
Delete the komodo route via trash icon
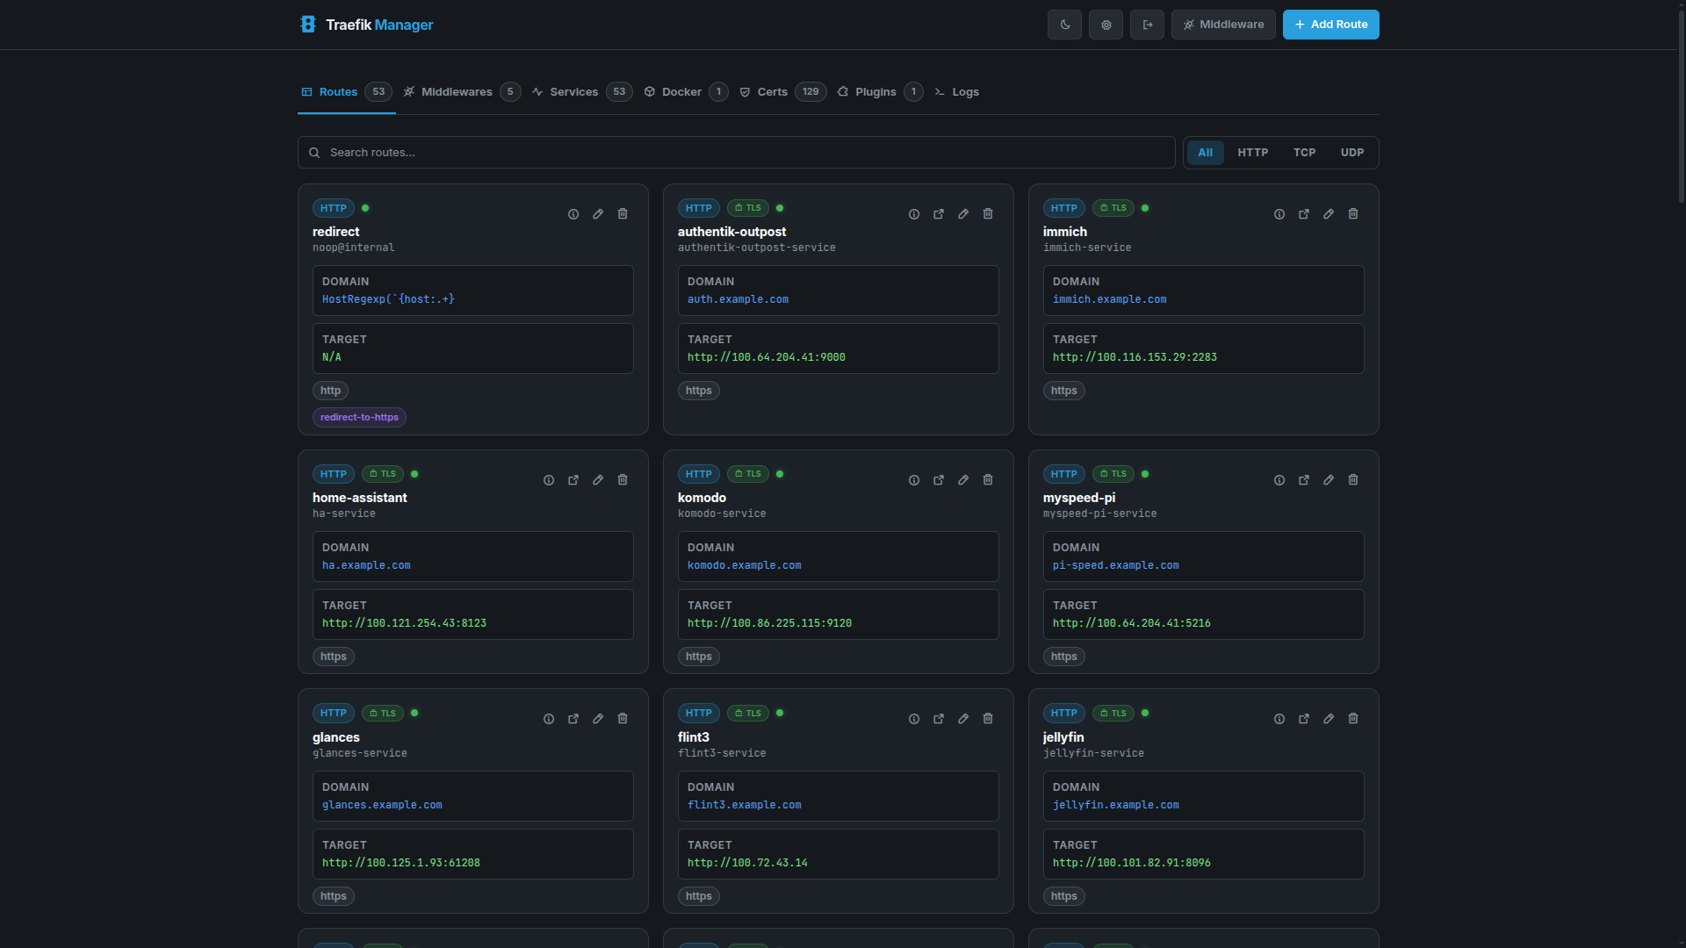point(987,480)
